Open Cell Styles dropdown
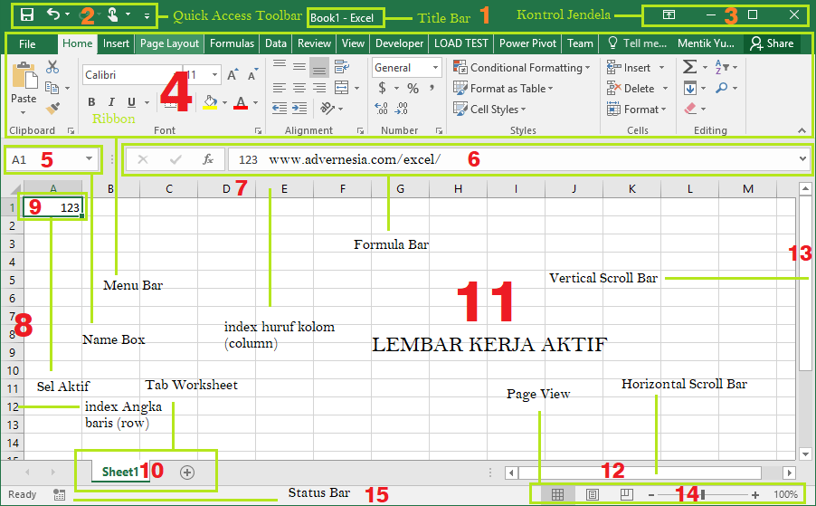The image size is (816, 506). pos(489,110)
